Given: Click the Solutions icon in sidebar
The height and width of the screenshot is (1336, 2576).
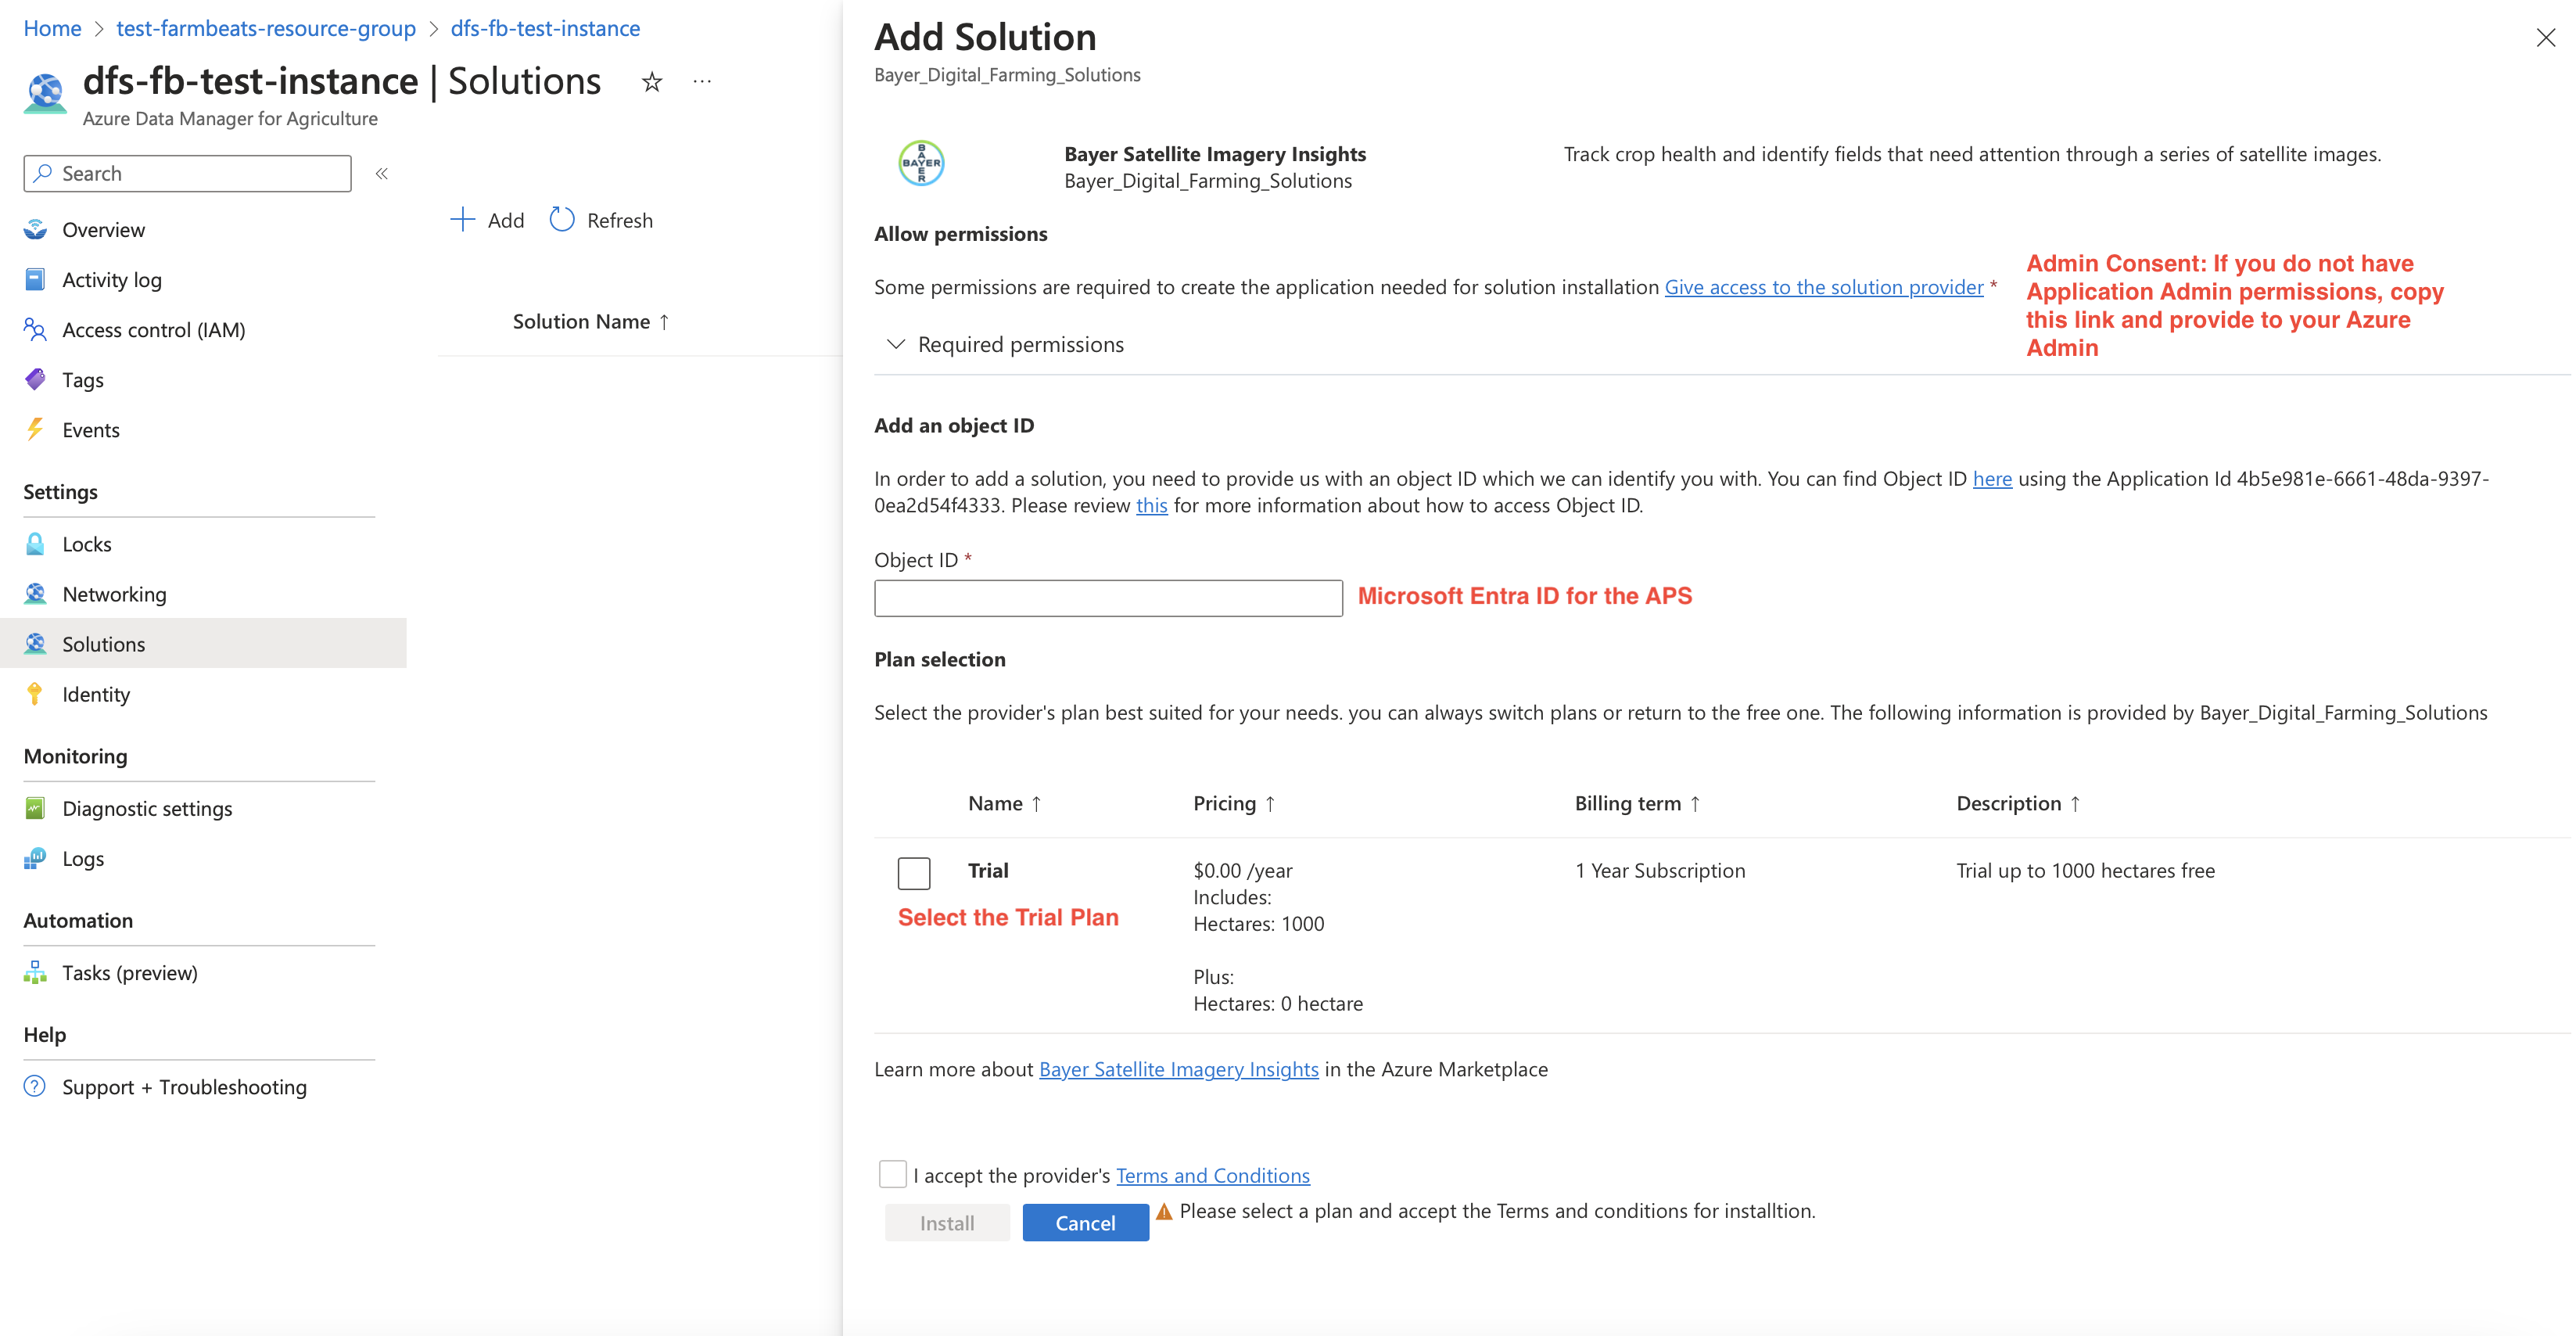Looking at the screenshot, I should click(x=35, y=644).
